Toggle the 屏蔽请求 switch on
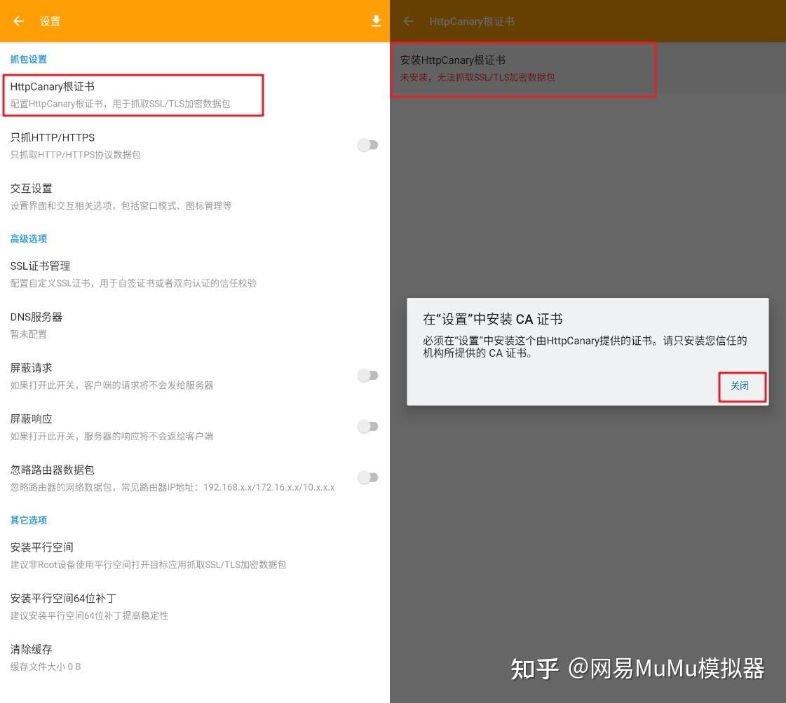786x703 pixels. 367,376
